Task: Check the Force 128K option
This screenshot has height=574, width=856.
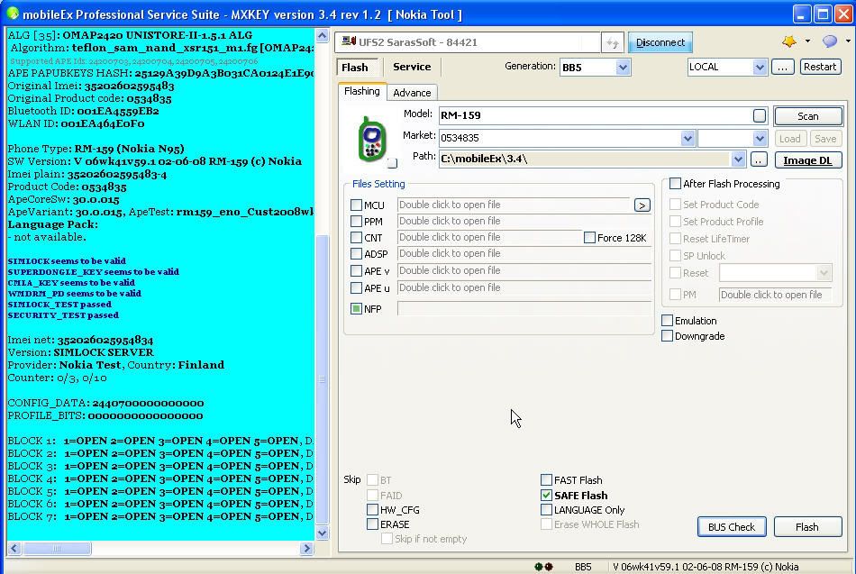Action: pyautogui.click(x=589, y=238)
